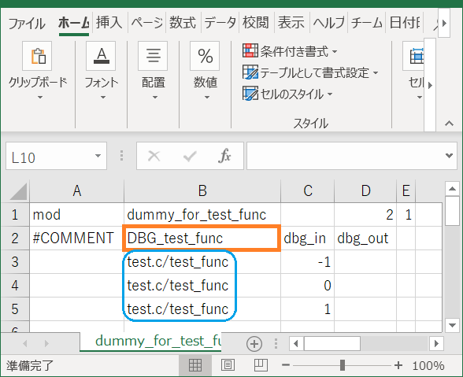Select cell B2 containing DBG_test_func
This screenshot has width=463, height=377.
202,238
